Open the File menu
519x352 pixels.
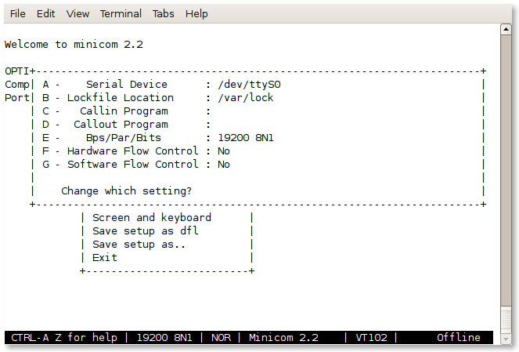[17, 13]
